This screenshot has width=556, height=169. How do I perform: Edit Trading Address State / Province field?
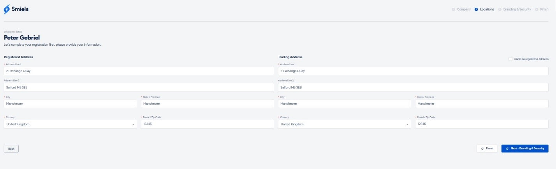coord(482,103)
